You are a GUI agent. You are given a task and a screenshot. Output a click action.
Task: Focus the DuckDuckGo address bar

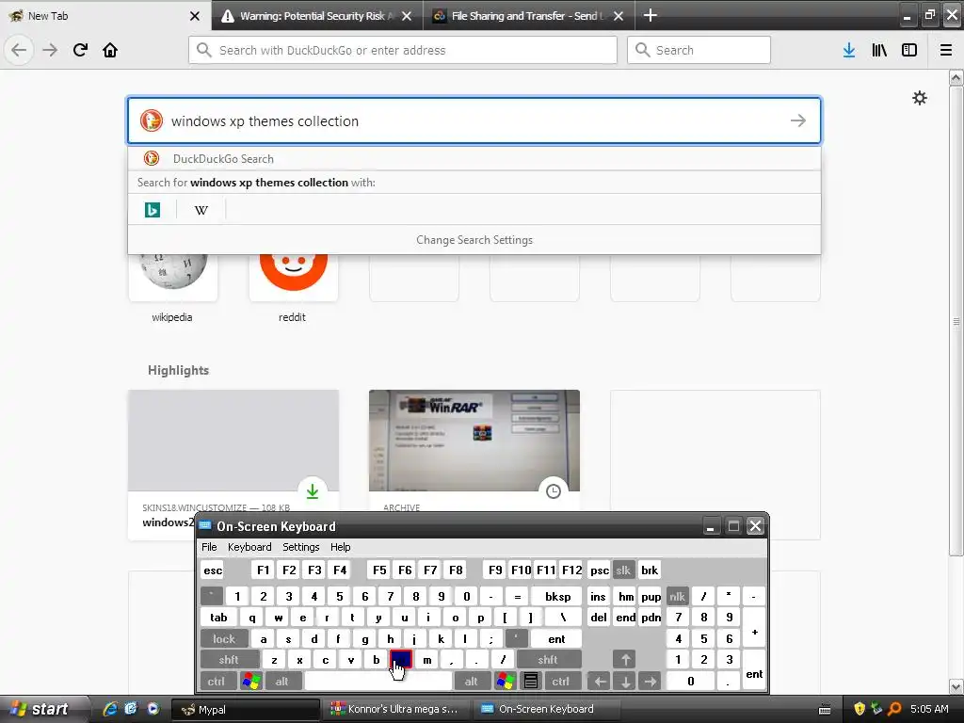403,50
